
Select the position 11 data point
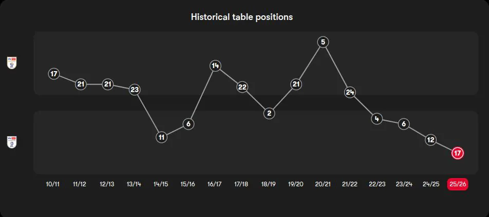coord(161,137)
